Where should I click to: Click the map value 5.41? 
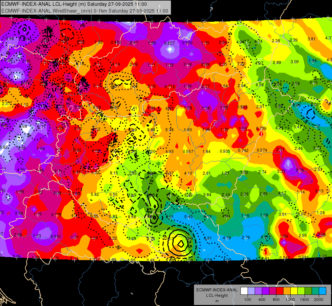[297, 126]
